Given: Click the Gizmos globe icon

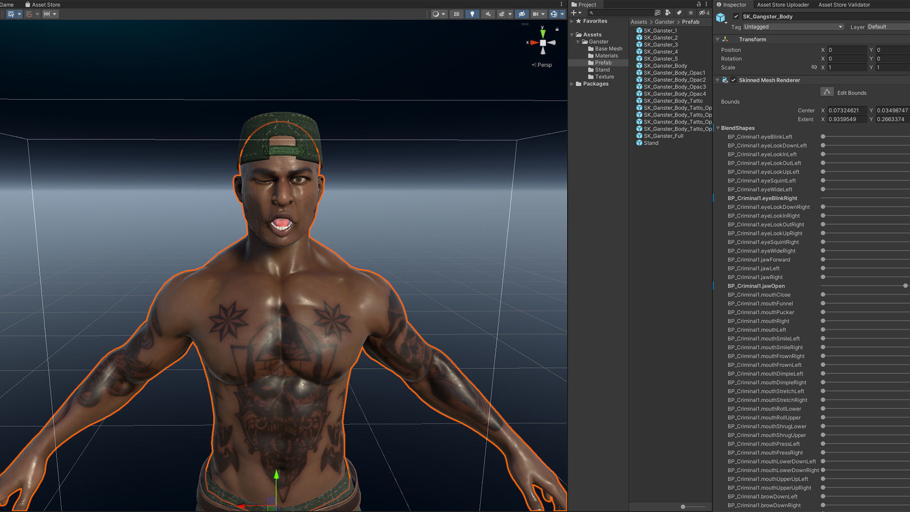Looking at the screenshot, I should click(x=554, y=14).
